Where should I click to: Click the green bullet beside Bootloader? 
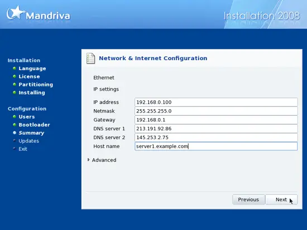pyautogui.click(x=15, y=125)
